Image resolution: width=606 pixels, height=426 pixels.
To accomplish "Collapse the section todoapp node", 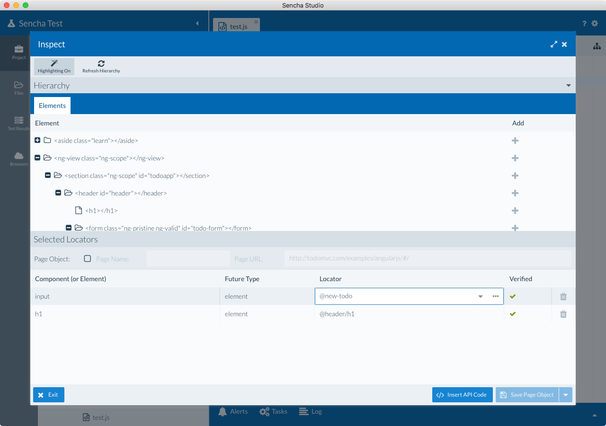I will tap(48, 176).
